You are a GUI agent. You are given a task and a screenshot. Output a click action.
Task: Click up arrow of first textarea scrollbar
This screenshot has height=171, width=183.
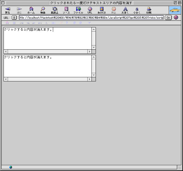click(94, 29)
